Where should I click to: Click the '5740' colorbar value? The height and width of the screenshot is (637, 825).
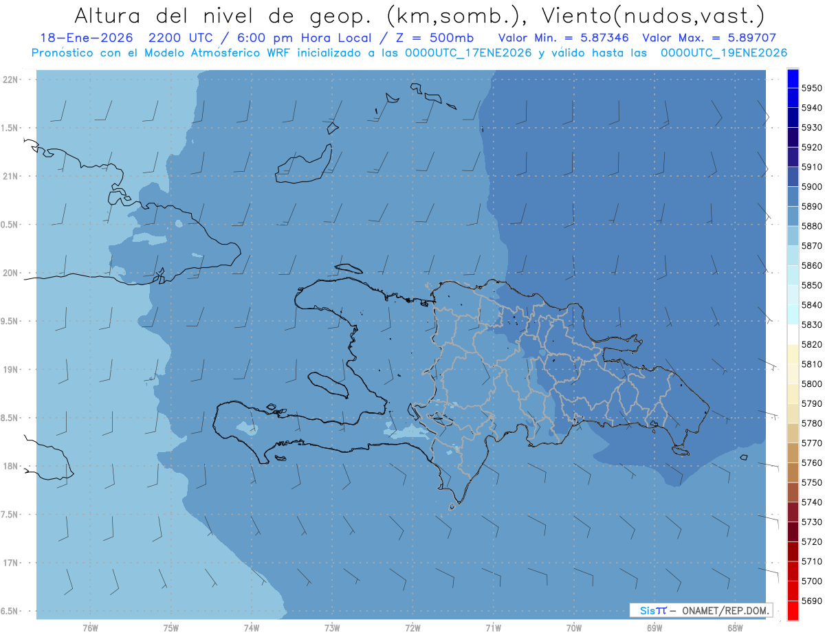(x=812, y=502)
